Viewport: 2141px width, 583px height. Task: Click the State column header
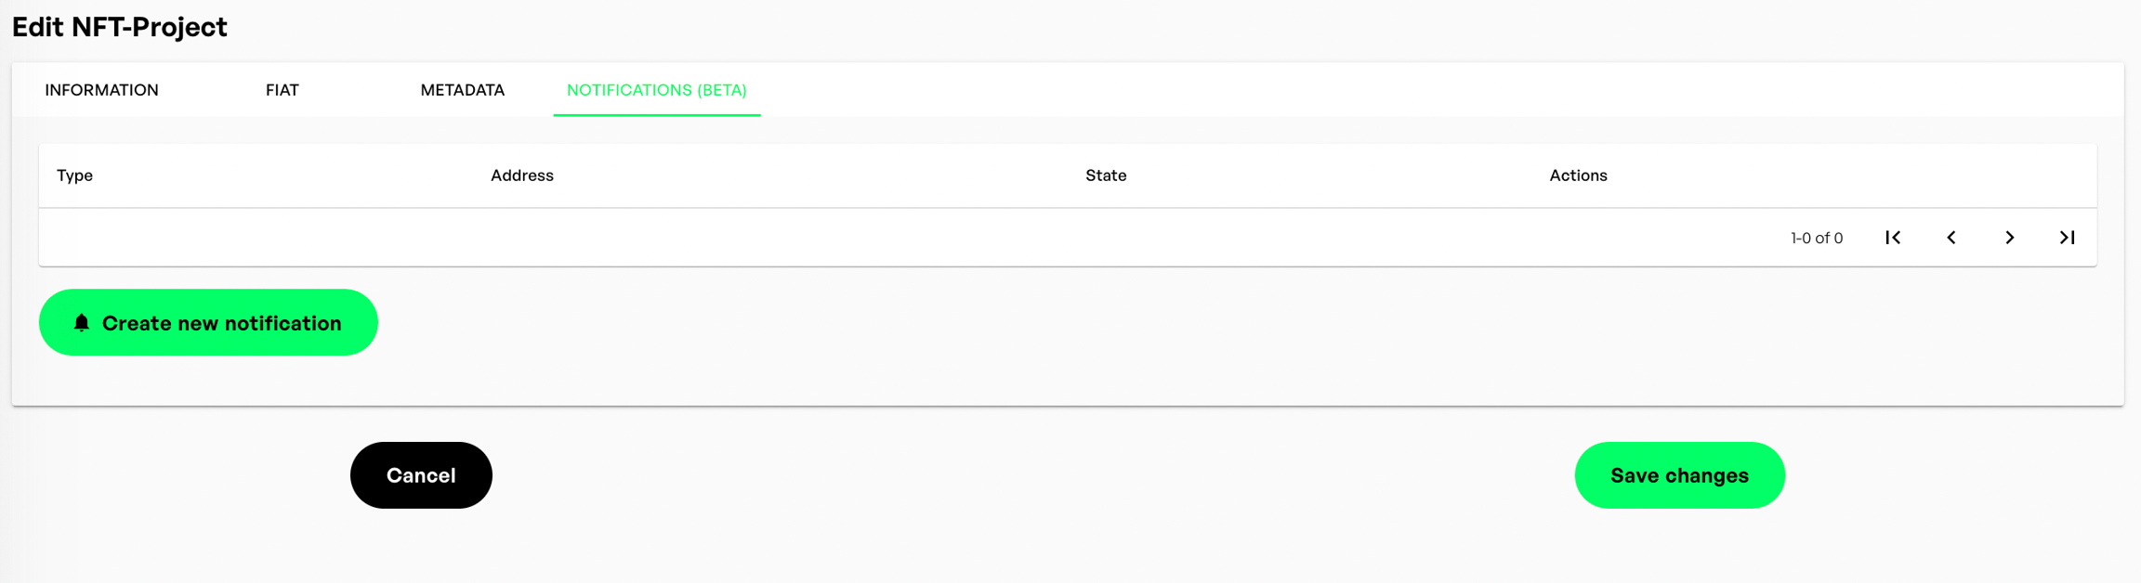click(x=1105, y=175)
